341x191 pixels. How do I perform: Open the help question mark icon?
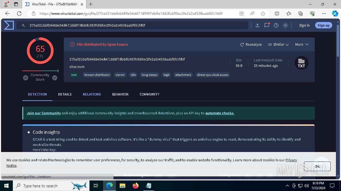(x=276, y=25)
